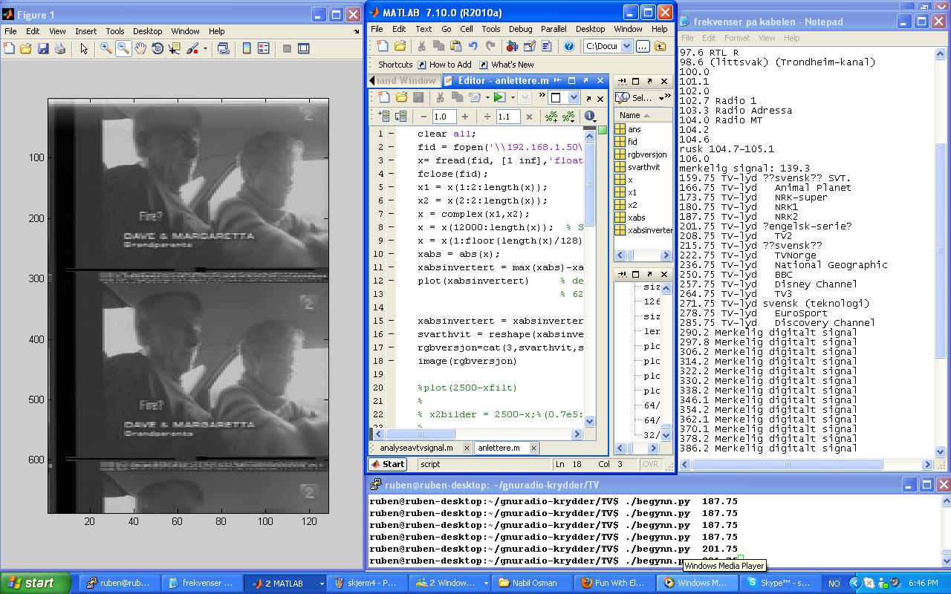Screen dimensions: 951x594
Task: Decrement value with minus button beside 1.0
Action: [423, 117]
